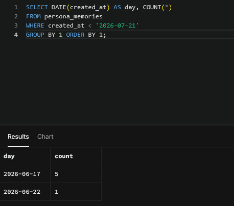
Task: Click the count column header
Action: point(76,156)
